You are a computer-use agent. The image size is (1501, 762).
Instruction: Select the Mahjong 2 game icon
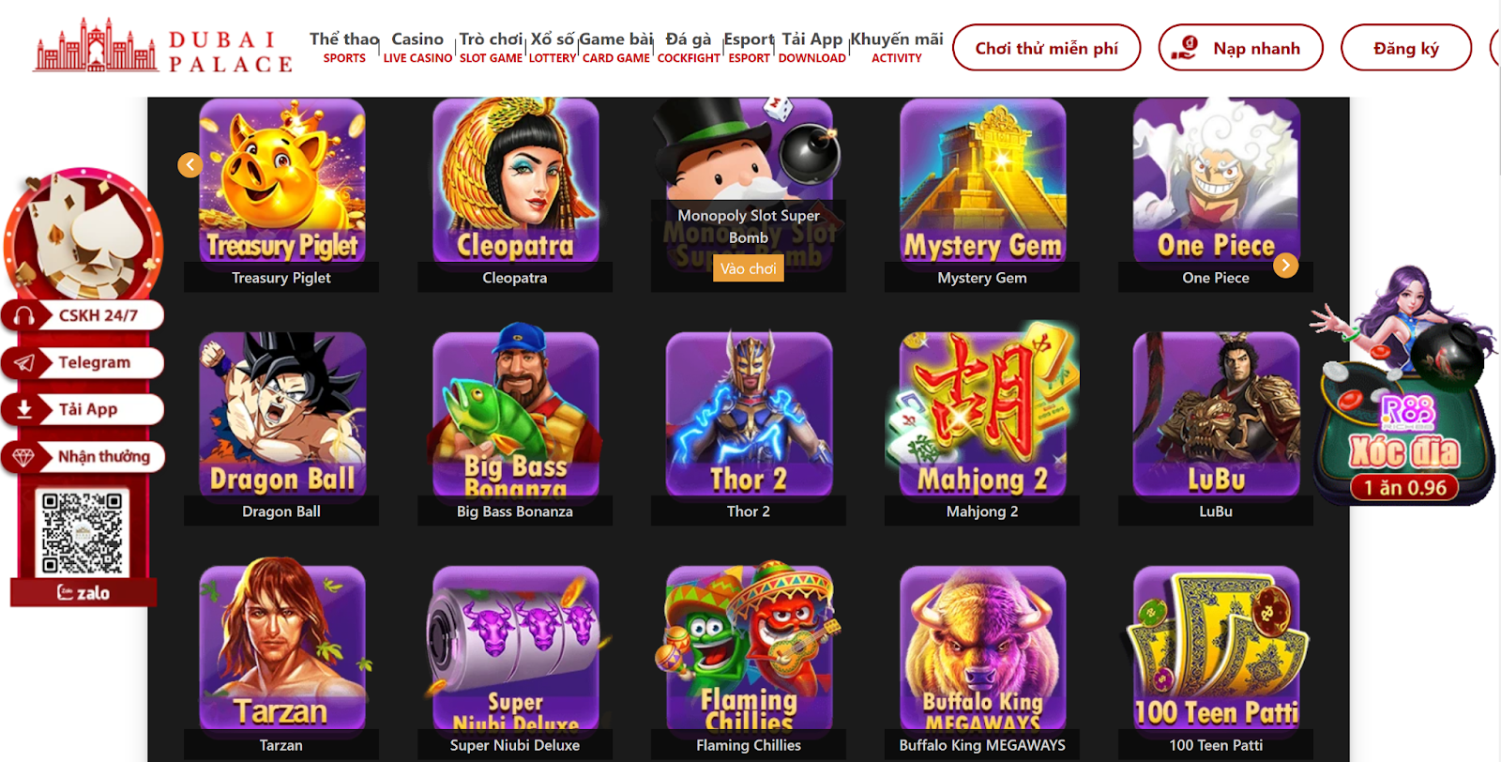[x=982, y=414]
